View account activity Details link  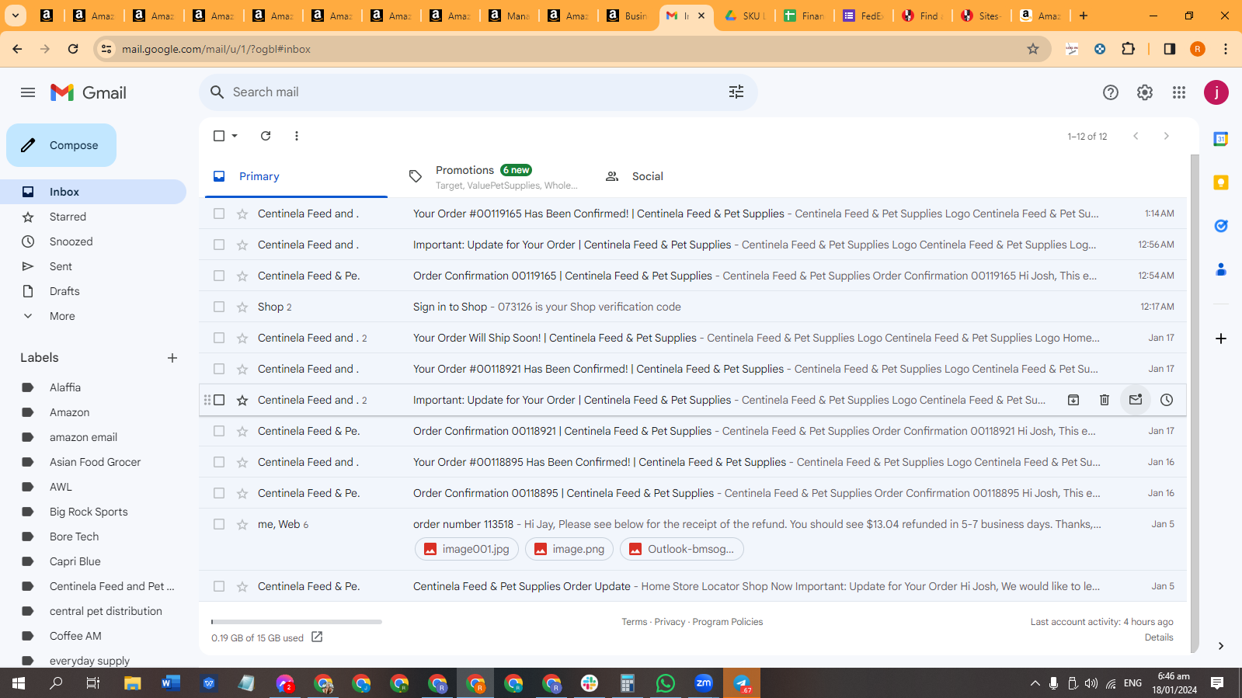(x=1159, y=637)
